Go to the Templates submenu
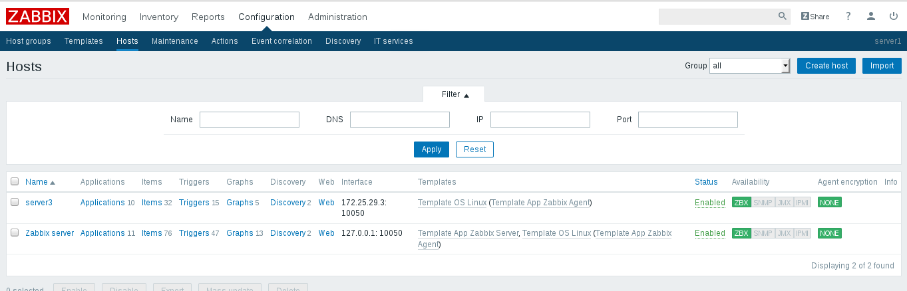The width and height of the screenshot is (907, 291). coord(84,41)
